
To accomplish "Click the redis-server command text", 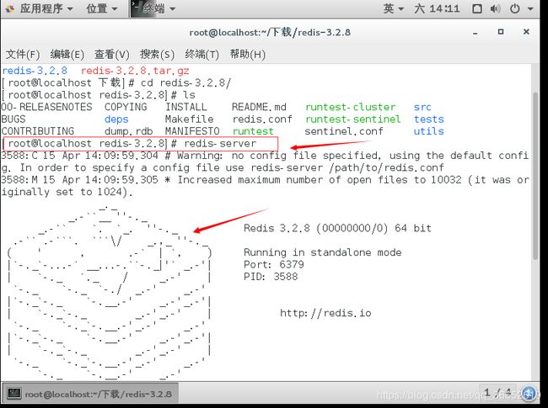I will [x=220, y=144].
